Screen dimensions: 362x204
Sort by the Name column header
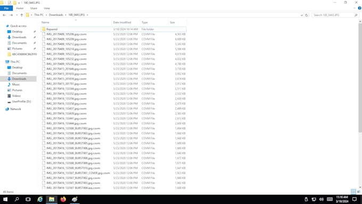76,22
